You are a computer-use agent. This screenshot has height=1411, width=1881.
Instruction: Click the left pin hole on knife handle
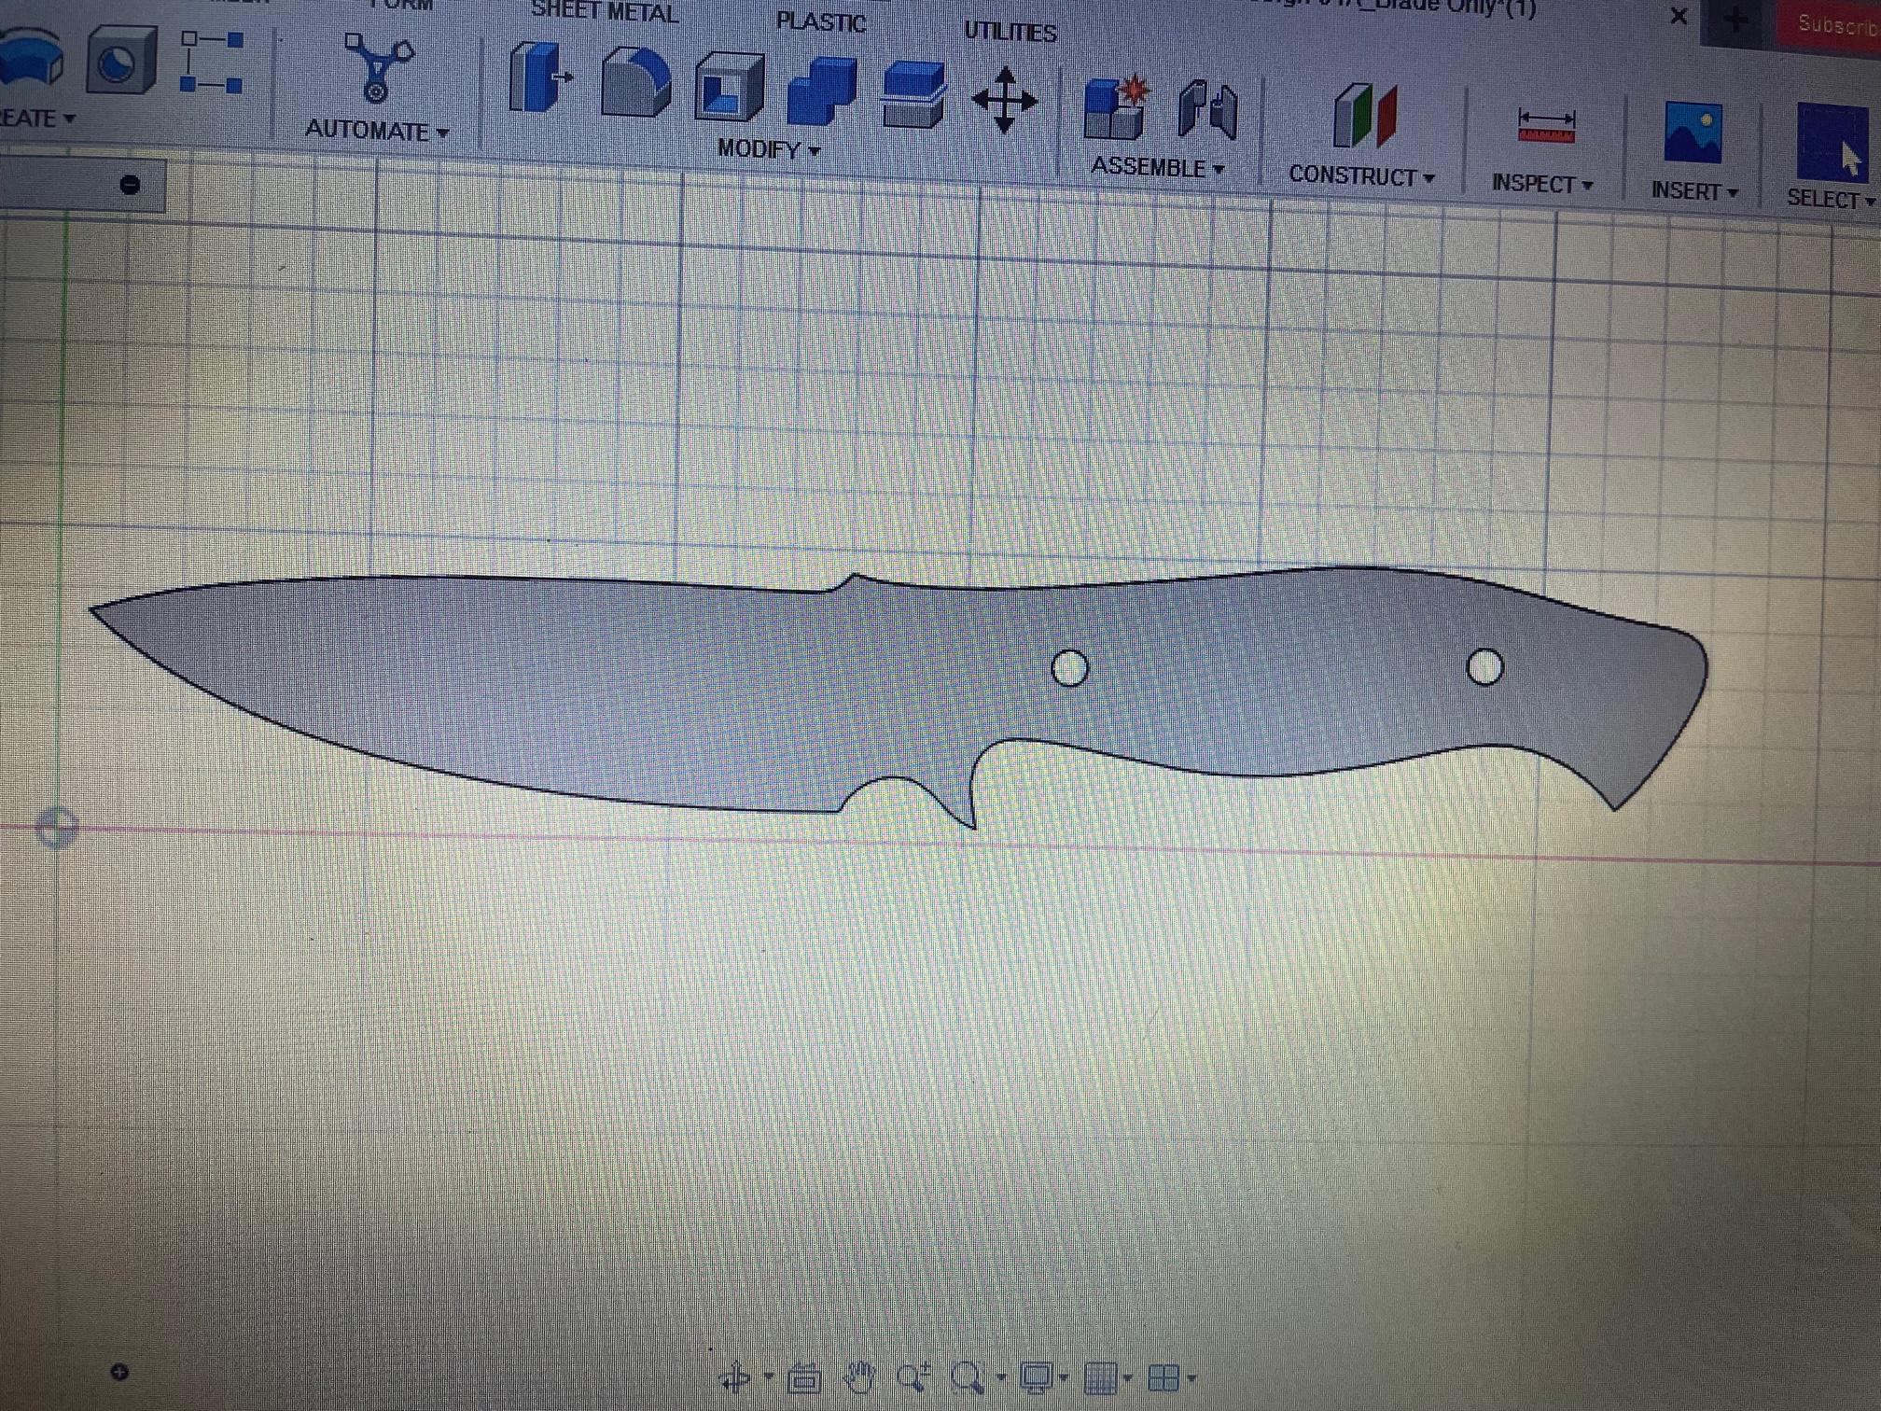tap(1069, 668)
